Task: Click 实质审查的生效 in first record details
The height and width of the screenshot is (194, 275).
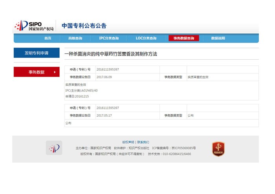Action: [x=76, y=85]
